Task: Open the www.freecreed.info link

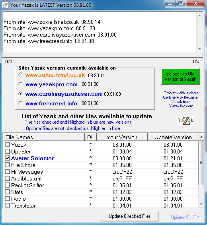Action: (51, 103)
